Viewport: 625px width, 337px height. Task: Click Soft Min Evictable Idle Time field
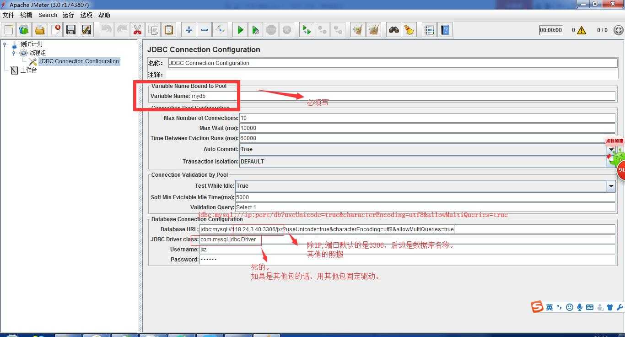[425, 197]
